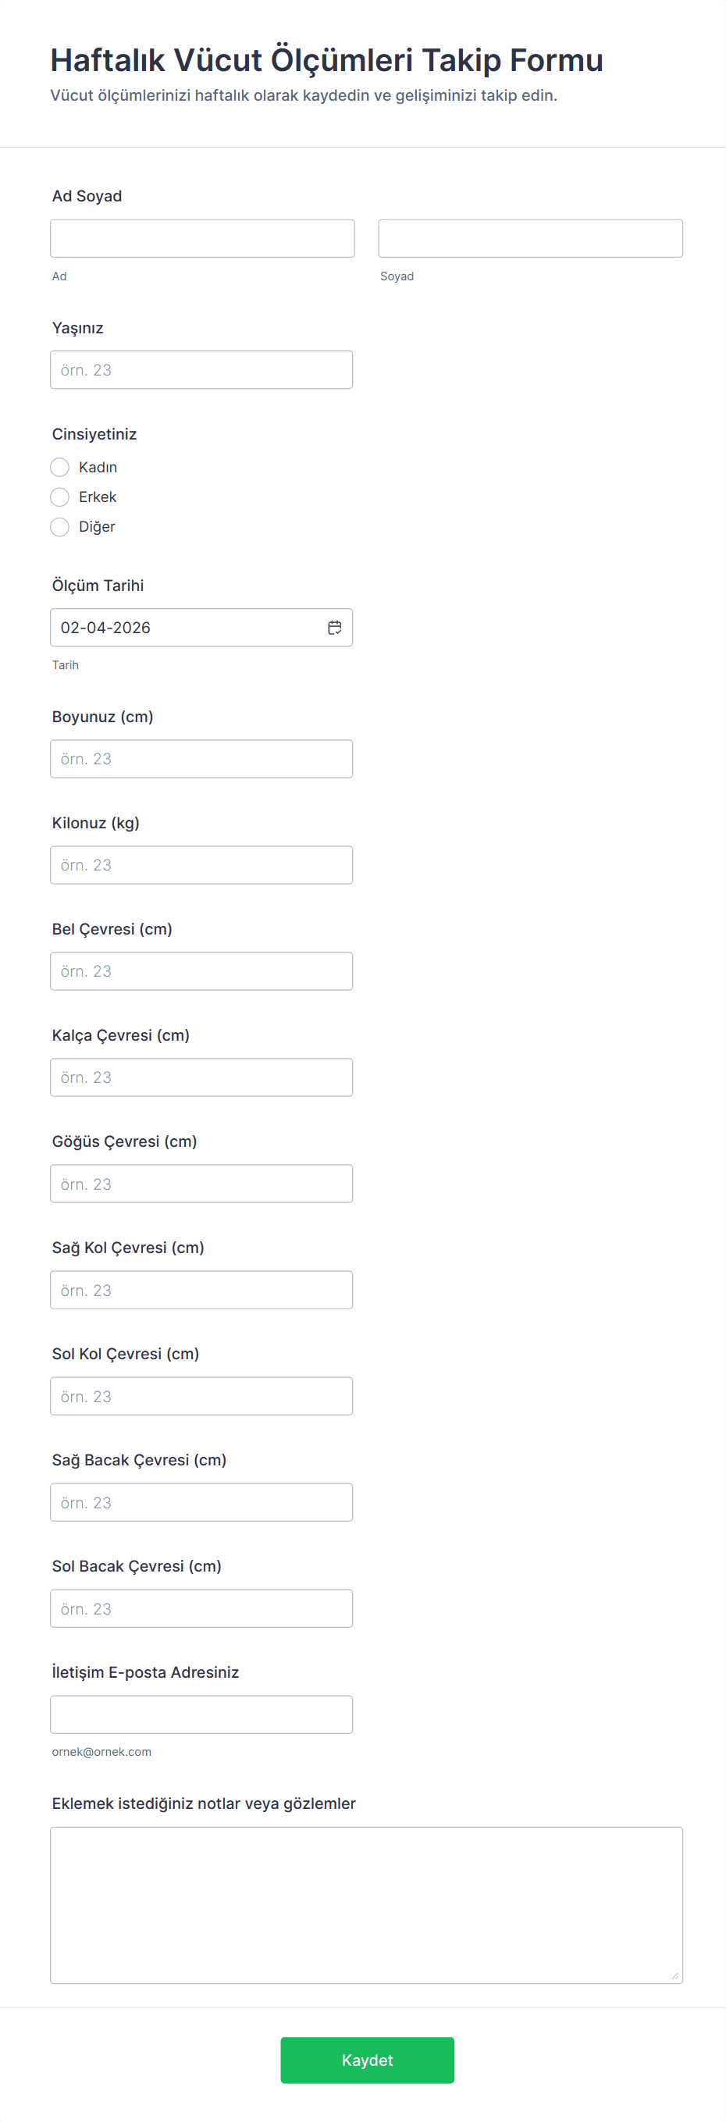The height and width of the screenshot is (2122, 726).
Task: Click the Yaşınız age input
Action: pos(201,370)
